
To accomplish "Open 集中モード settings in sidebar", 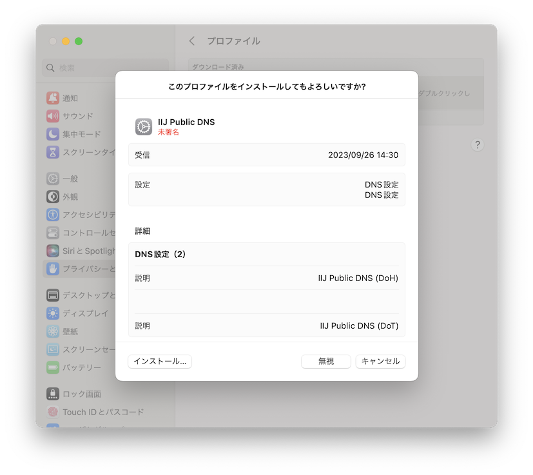I will (x=82, y=134).
